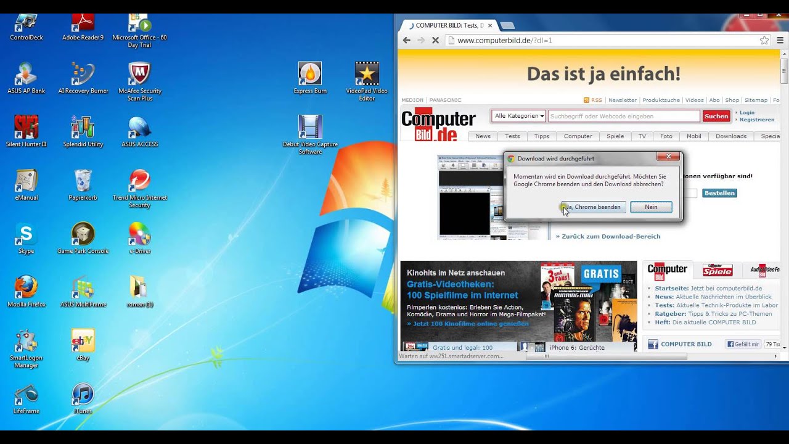
Task: Select Debut Video Capture Software icon
Action: click(x=310, y=135)
